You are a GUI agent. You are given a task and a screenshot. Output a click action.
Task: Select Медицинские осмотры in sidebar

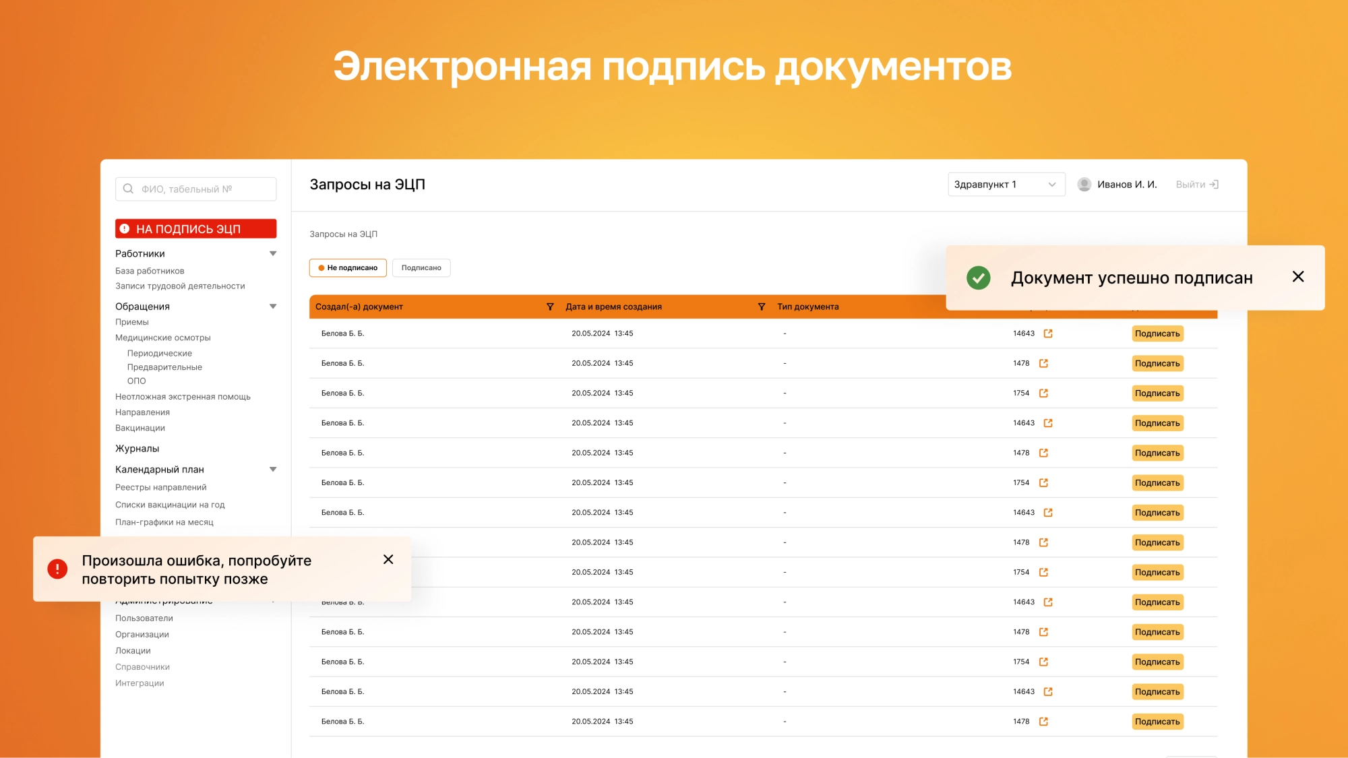pos(163,338)
